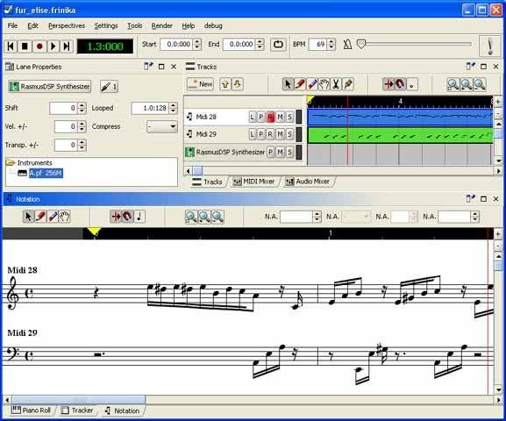Switch to the Tracker tab
The height and width of the screenshot is (421, 506).
coord(77,410)
